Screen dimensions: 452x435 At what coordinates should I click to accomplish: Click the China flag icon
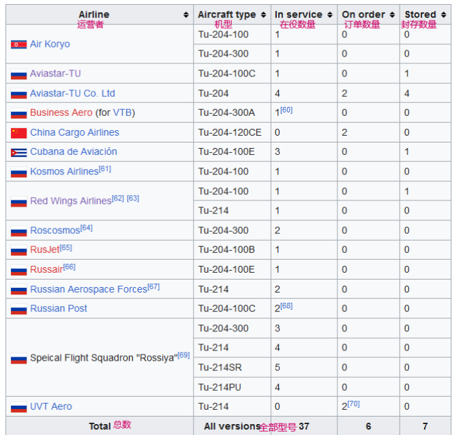coord(18,133)
